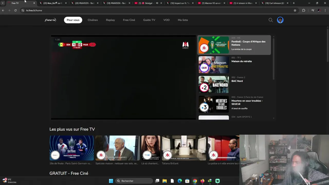The image size is (329, 185).
Task: Launch File Explorer from the taskbar
Action: pos(164,181)
